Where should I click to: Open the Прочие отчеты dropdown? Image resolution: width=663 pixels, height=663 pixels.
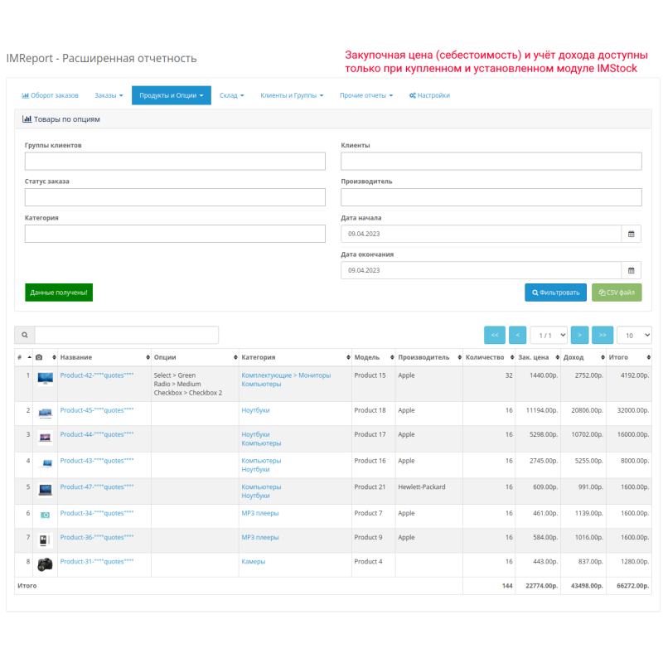(x=364, y=94)
